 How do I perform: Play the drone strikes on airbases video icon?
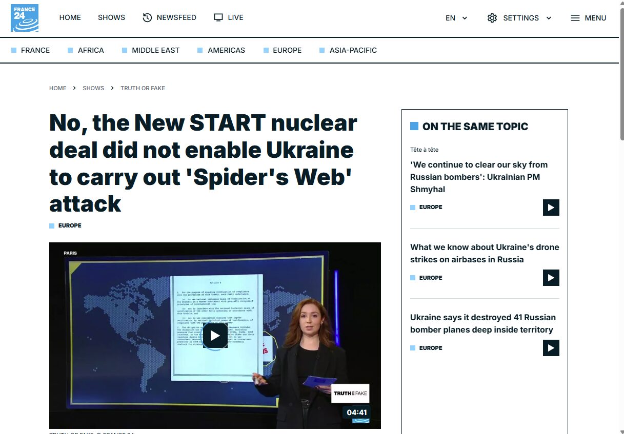pyautogui.click(x=551, y=278)
